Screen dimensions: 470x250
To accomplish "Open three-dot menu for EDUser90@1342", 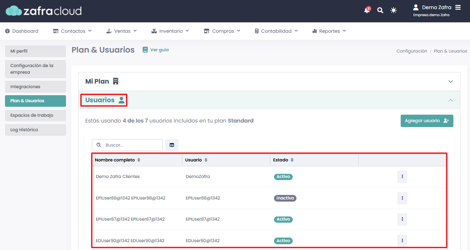I will click(402, 240).
